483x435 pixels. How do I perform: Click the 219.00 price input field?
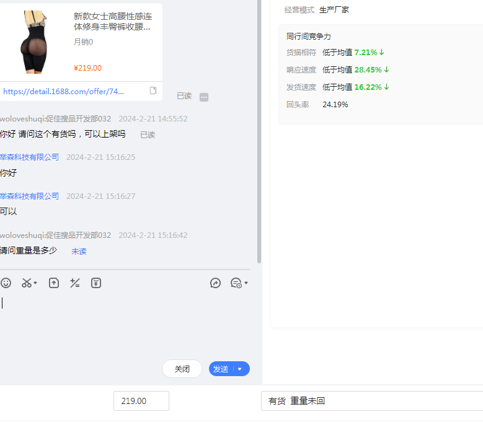click(141, 401)
